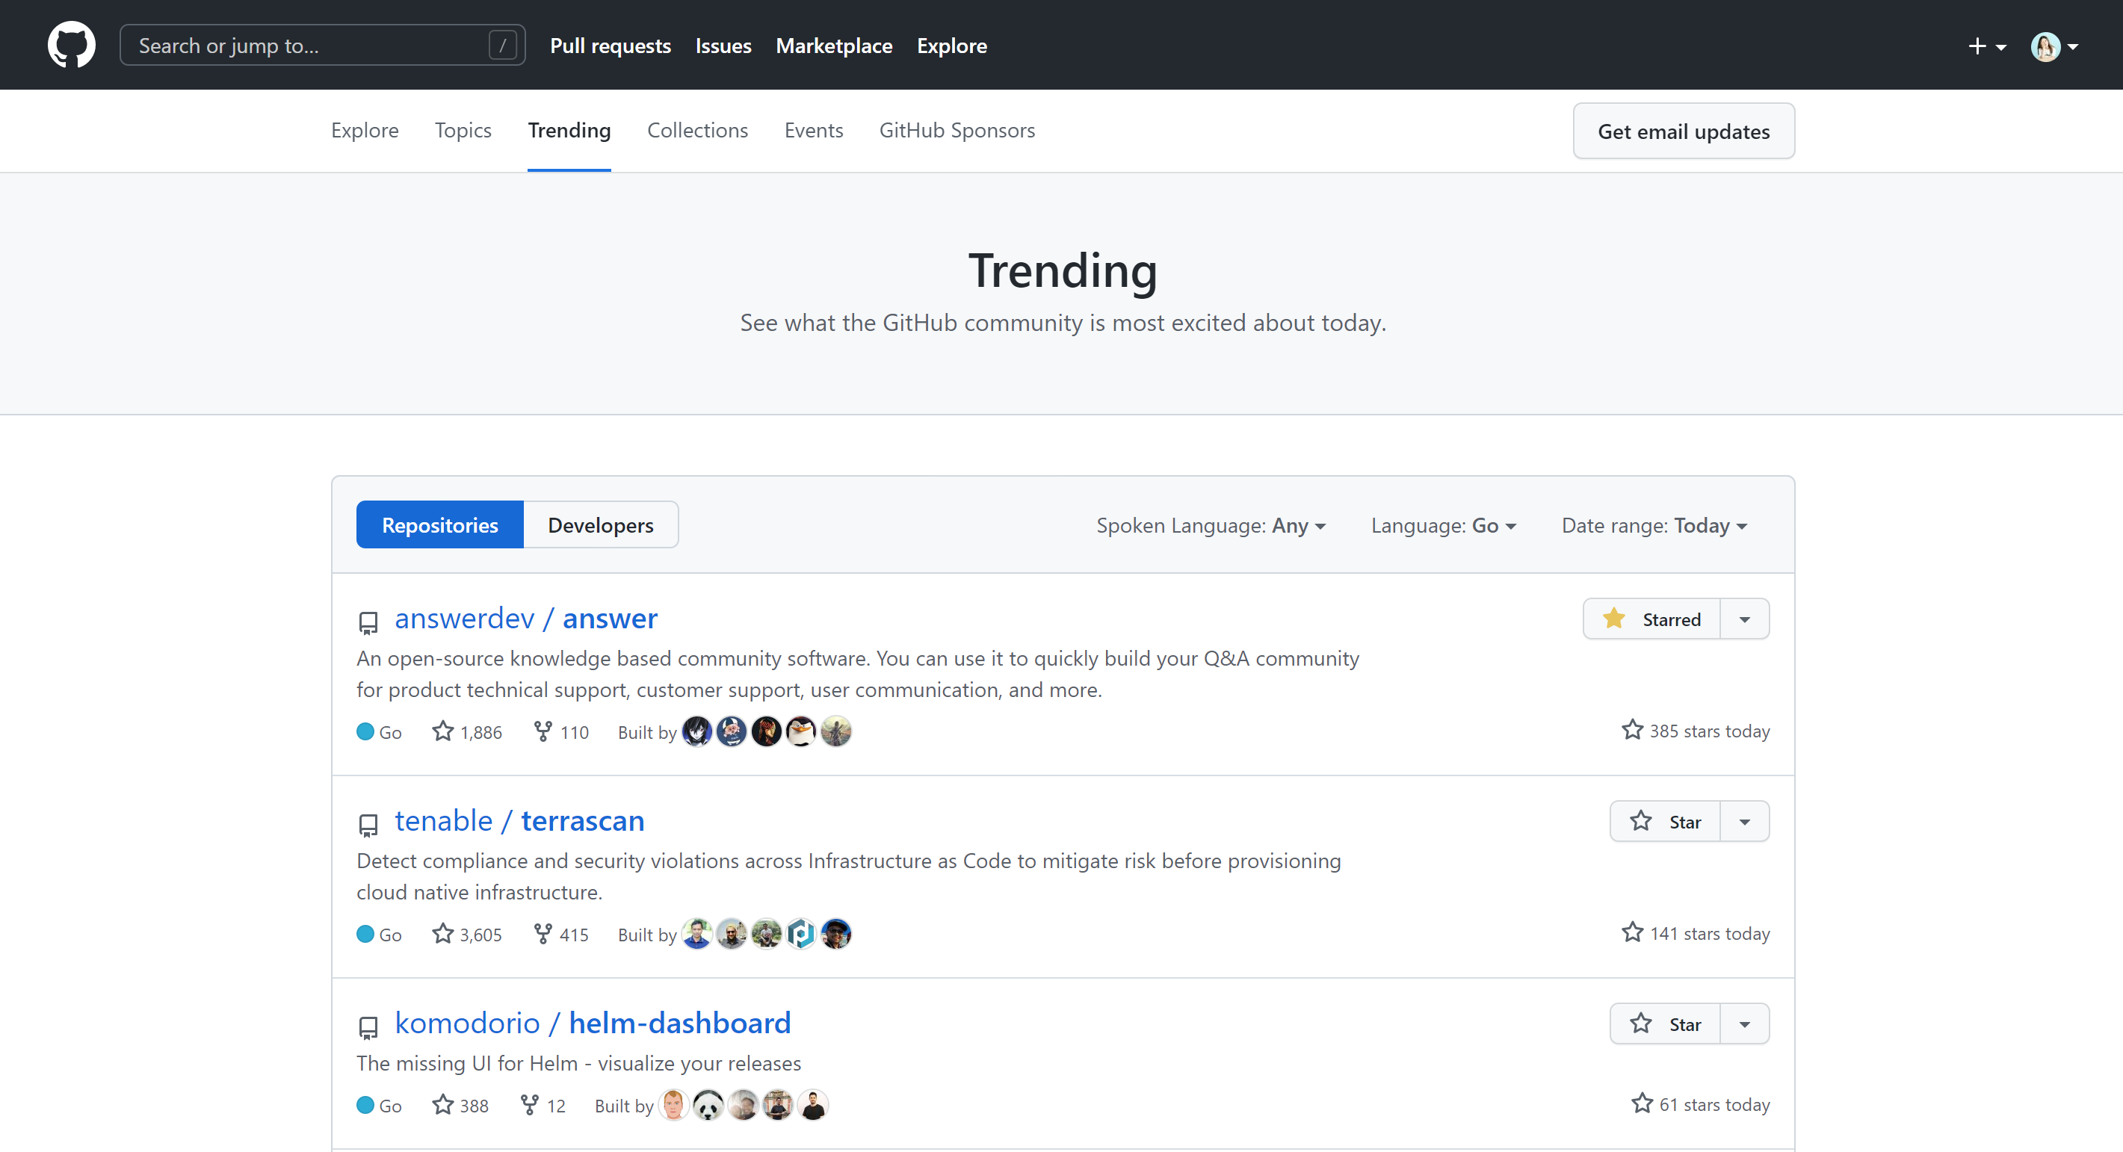Open the GitHub home logo

[x=72, y=45]
